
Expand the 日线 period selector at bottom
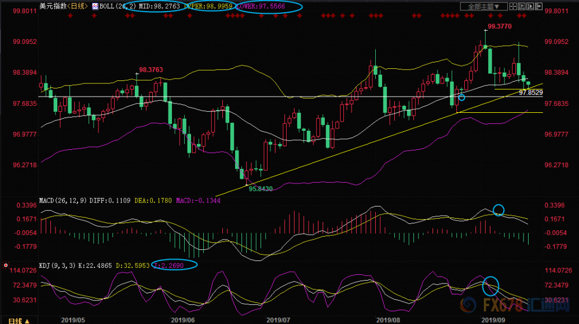click(19, 321)
